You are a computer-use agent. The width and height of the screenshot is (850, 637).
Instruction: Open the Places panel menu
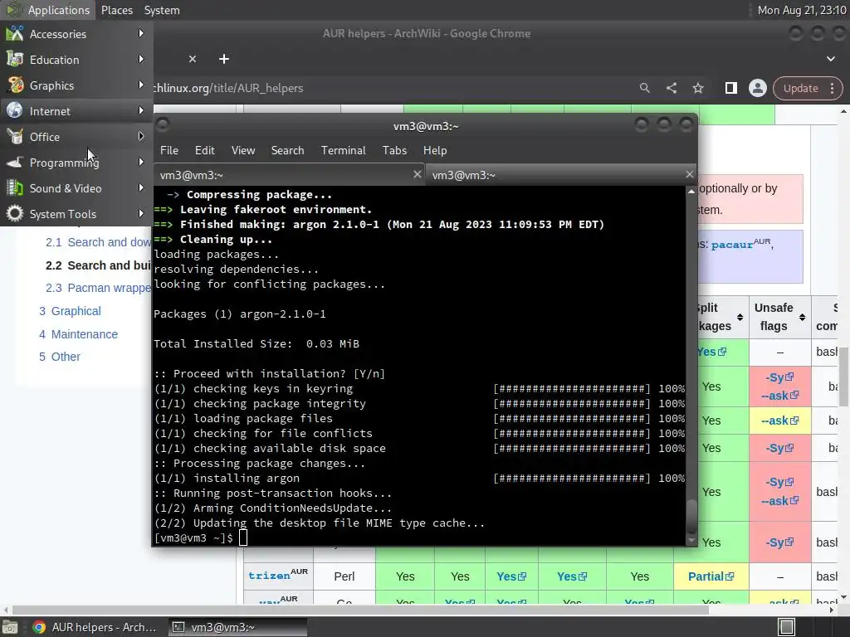coord(116,10)
